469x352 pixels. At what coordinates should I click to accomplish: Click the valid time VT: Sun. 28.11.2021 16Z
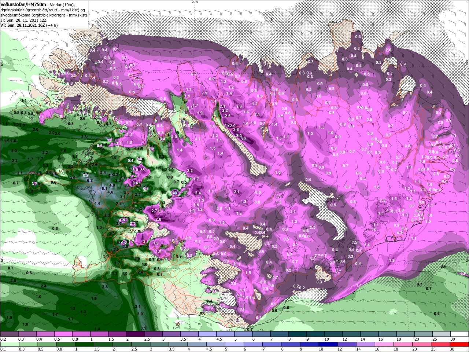pos(23,25)
